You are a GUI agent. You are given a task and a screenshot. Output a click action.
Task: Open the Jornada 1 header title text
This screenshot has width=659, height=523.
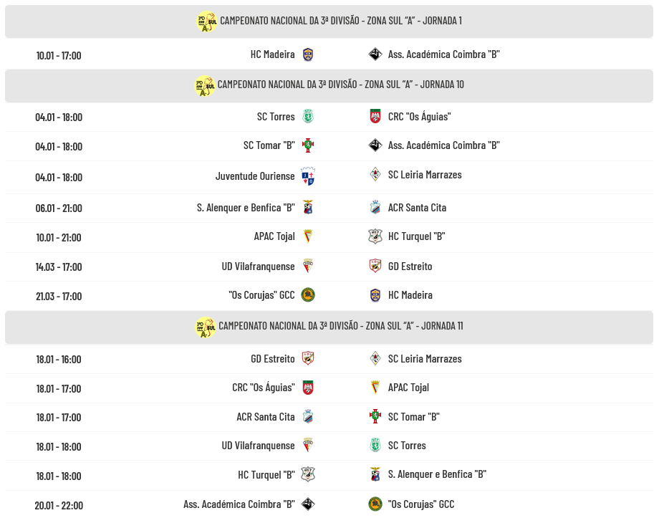point(340,21)
